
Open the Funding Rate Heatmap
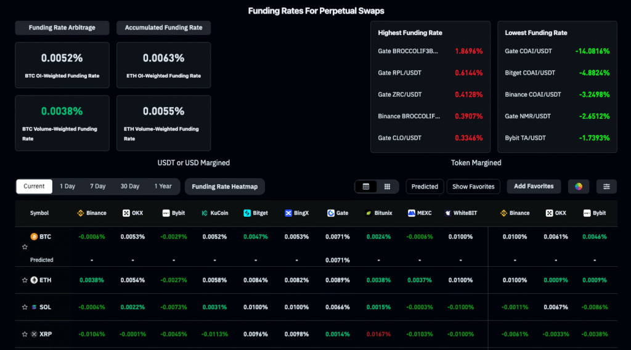click(224, 187)
